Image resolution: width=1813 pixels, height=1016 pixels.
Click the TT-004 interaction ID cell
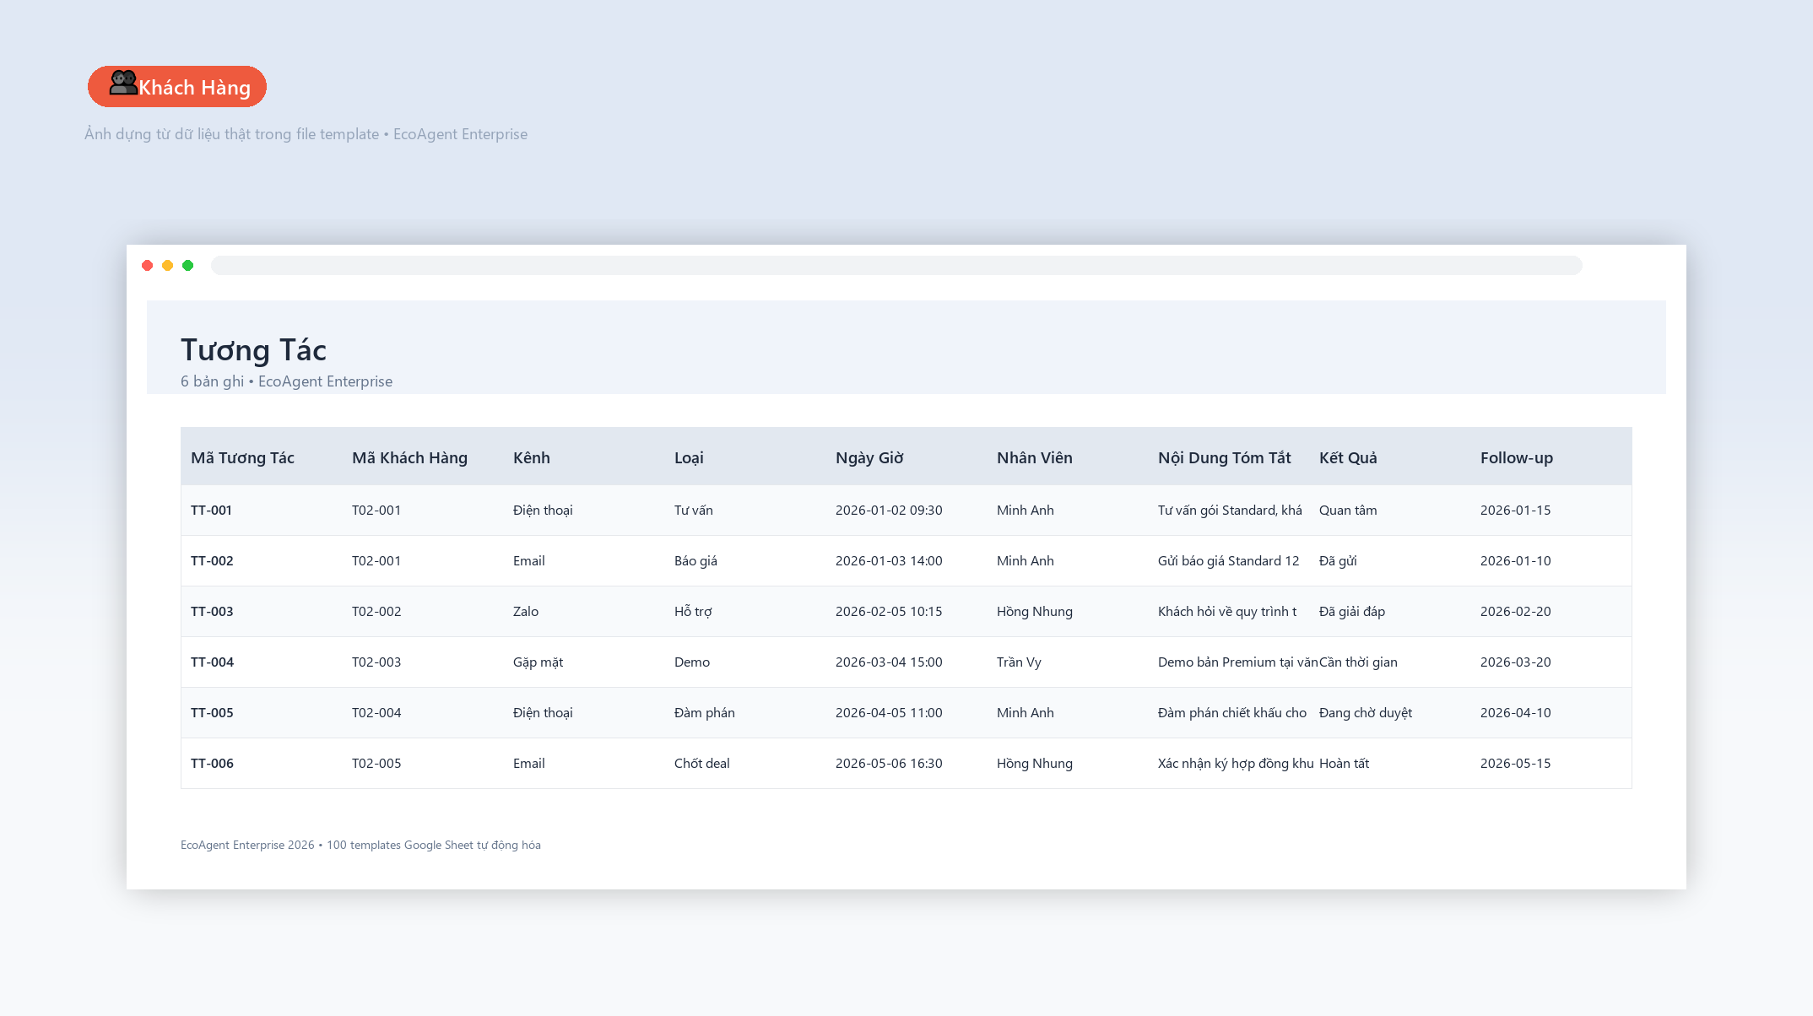[212, 662]
